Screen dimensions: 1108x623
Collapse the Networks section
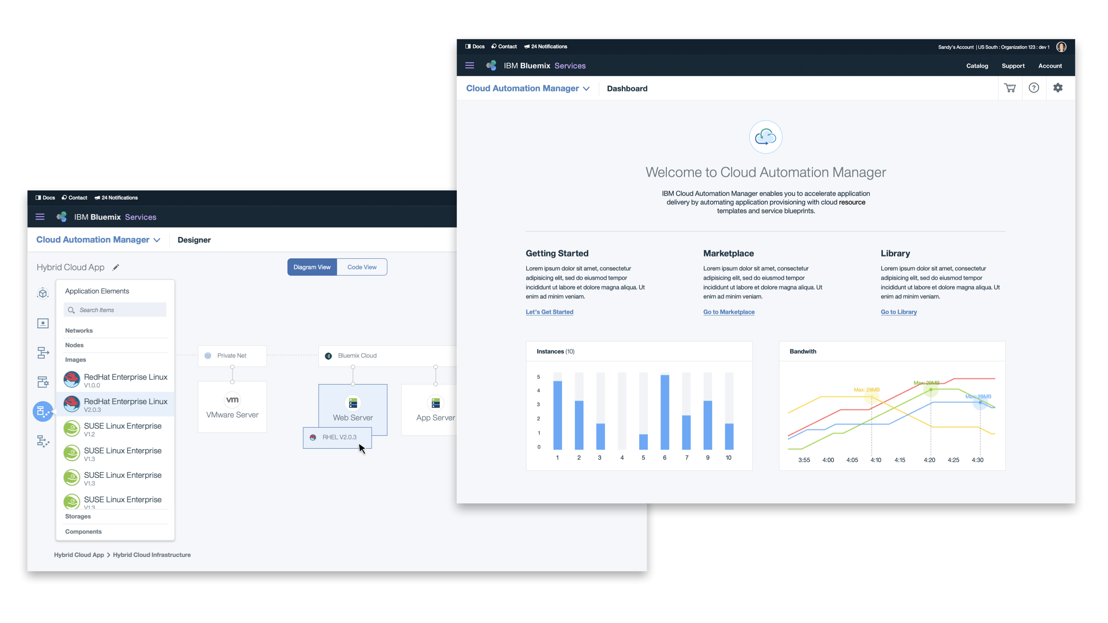79,330
